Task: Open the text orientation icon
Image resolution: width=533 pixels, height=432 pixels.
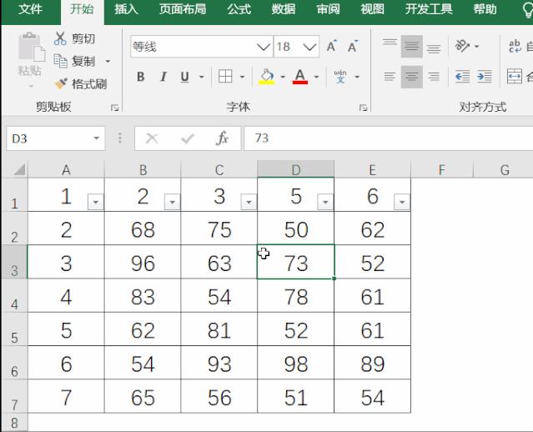Action: tap(462, 46)
